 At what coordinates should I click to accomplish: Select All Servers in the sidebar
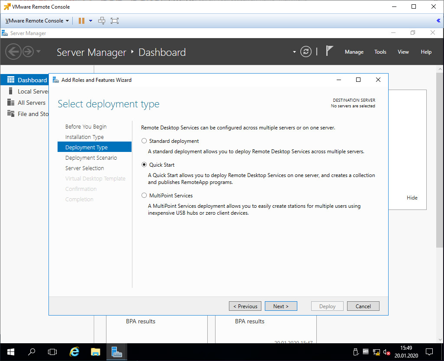pyautogui.click(x=25, y=103)
